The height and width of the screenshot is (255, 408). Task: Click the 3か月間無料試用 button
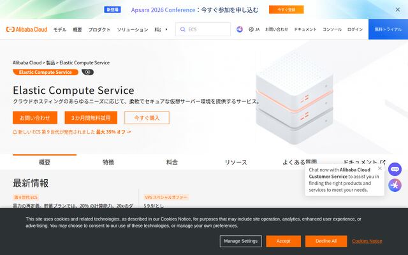(91, 118)
